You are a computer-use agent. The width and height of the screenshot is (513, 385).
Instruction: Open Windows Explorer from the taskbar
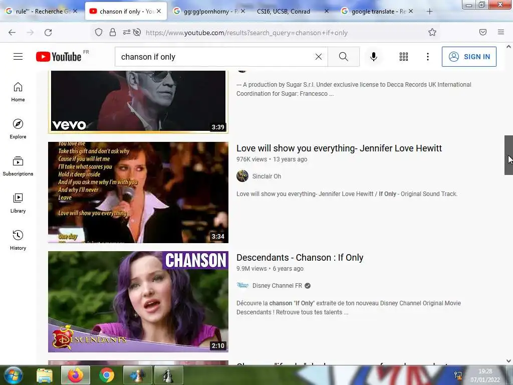[45, 375]
